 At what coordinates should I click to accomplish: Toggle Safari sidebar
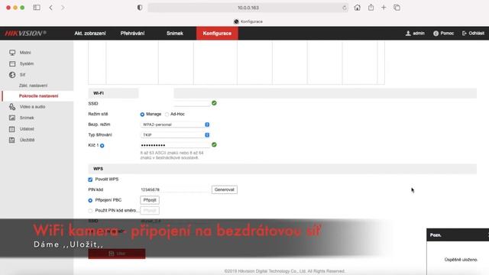pyautogui.click(x=37, y=8)
